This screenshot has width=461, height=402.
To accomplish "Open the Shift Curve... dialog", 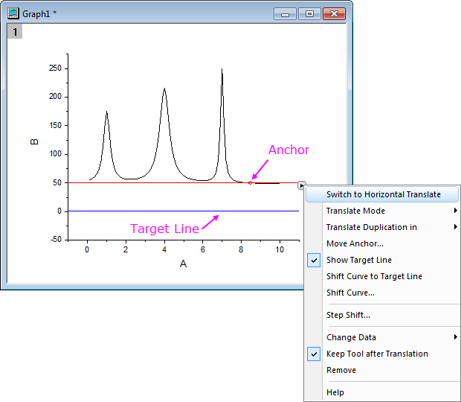I will pyautogui.click(x=350, y=293).
